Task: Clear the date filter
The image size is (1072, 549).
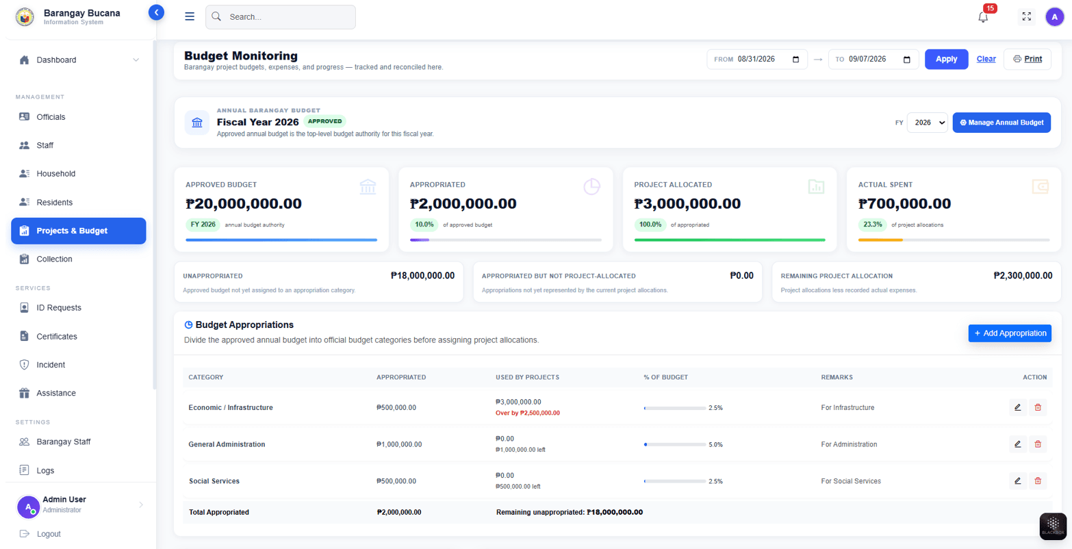Action: tap(986, 60)
